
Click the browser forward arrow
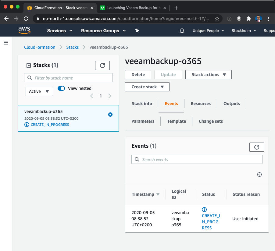pos(16,19)
